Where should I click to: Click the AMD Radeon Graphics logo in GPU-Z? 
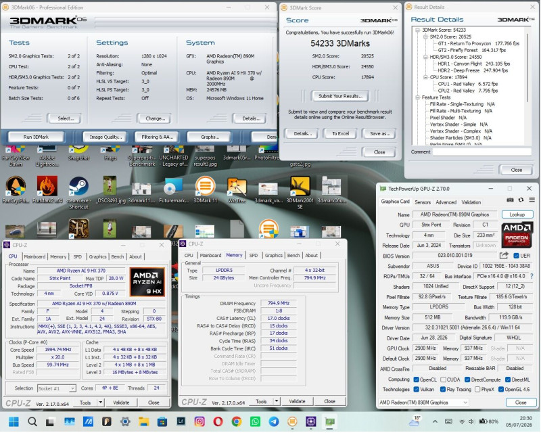click(x=517, y=235)
